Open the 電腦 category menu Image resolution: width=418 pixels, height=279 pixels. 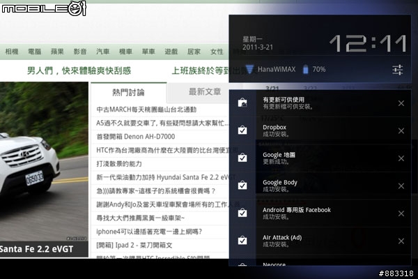coord(35,52)
